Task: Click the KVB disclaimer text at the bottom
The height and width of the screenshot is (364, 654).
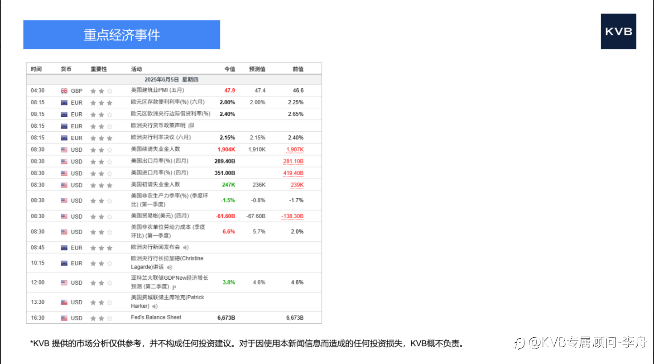Action: point(248,343)
